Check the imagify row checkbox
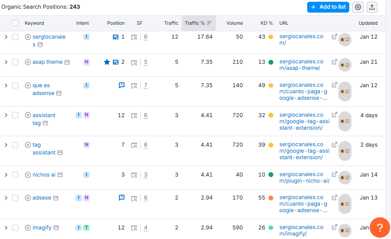Screen dimensions: 391x239 (15, 228)
